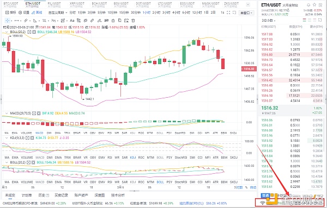Click the pop-out window icon beside fullscreen
Image resolution: width=327 pixels, height=208 pixels.
(x=234, y=12)
